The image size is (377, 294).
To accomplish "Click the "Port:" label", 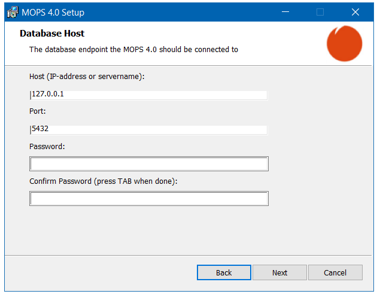I will [38, 111].
